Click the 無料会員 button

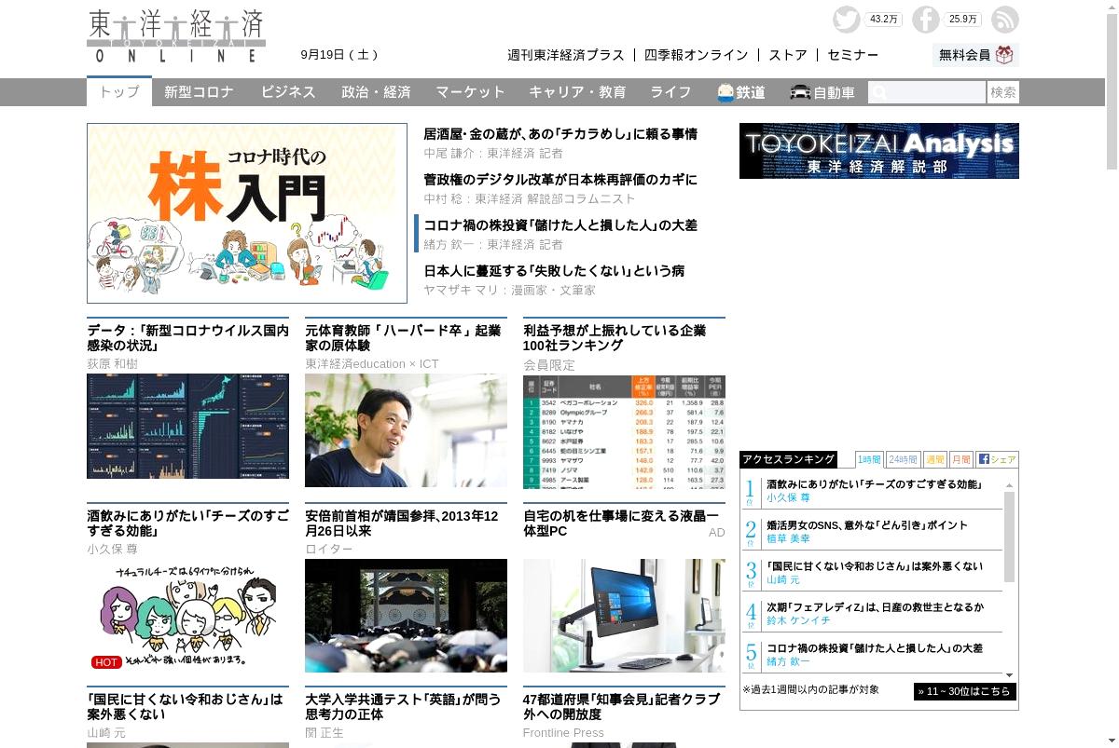975,55
